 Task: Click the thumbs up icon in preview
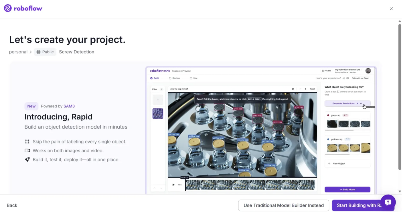coord(344,78)
